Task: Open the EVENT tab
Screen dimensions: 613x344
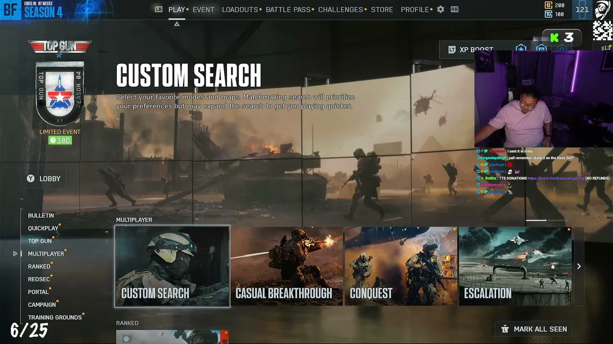Action: click(x=204, y=10)
